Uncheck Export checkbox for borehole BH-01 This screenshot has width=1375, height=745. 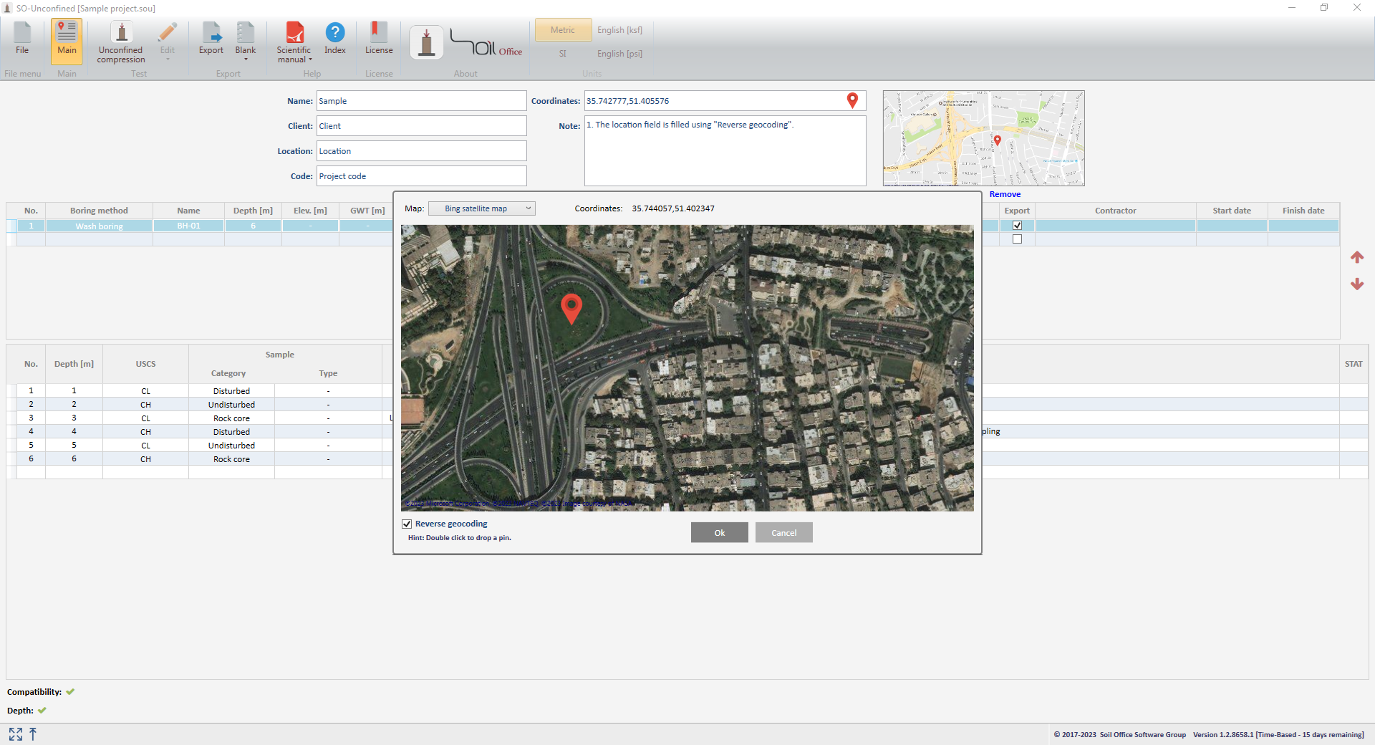tap(1017, 226)
